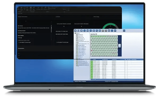Select the "System Information" panel heading

click(x=23, y=17)
